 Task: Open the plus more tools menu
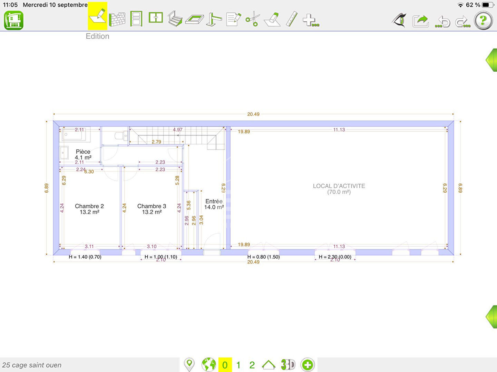point(310,20)
